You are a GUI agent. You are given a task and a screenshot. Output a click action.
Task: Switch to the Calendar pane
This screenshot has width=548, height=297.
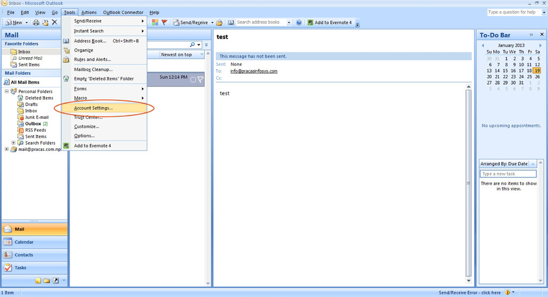coord(35,242)
